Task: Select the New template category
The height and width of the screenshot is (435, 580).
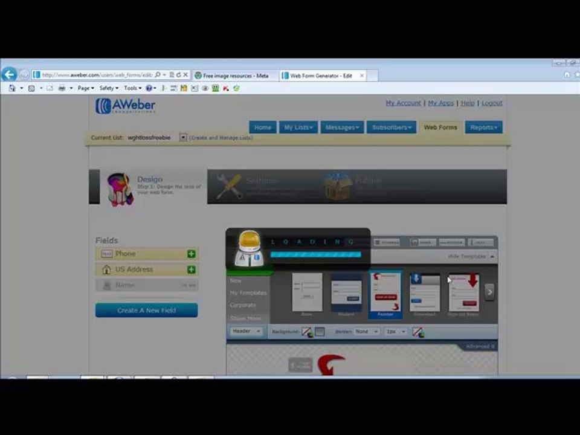Action: click(x=235, y=281)
